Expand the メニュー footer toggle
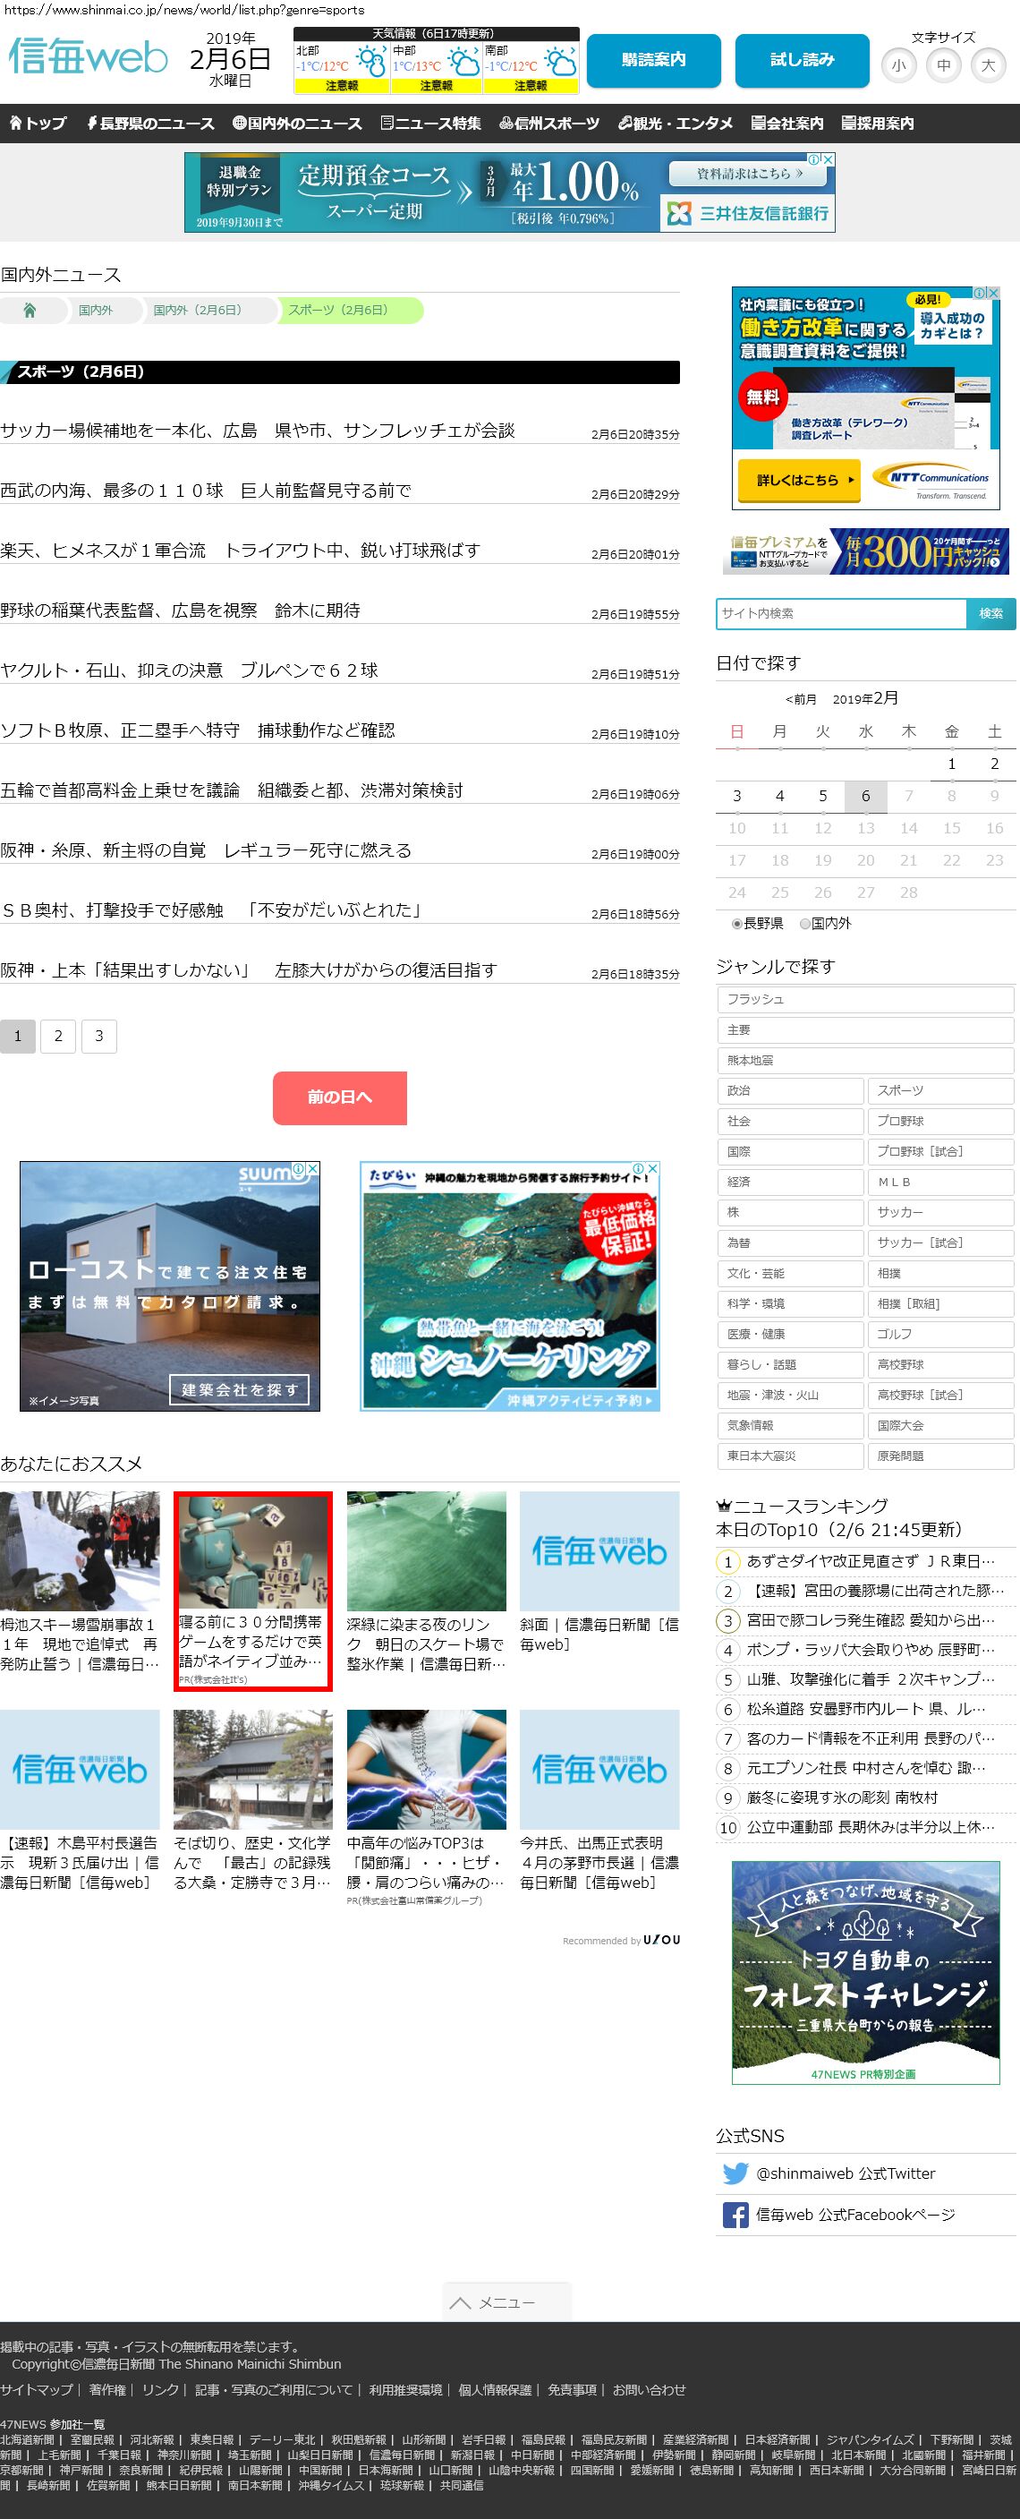Viewport: 1020px width, 2519px height. coord(506,2301)
